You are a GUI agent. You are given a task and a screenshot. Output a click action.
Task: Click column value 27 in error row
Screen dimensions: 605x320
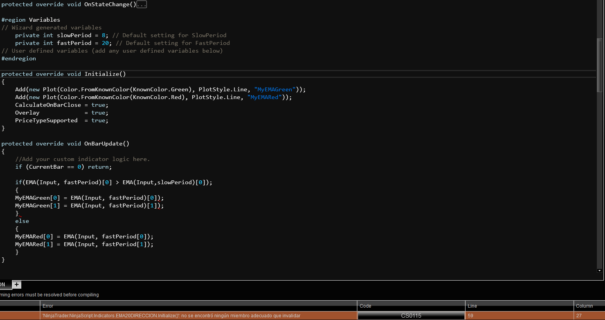tap(579, 316)
